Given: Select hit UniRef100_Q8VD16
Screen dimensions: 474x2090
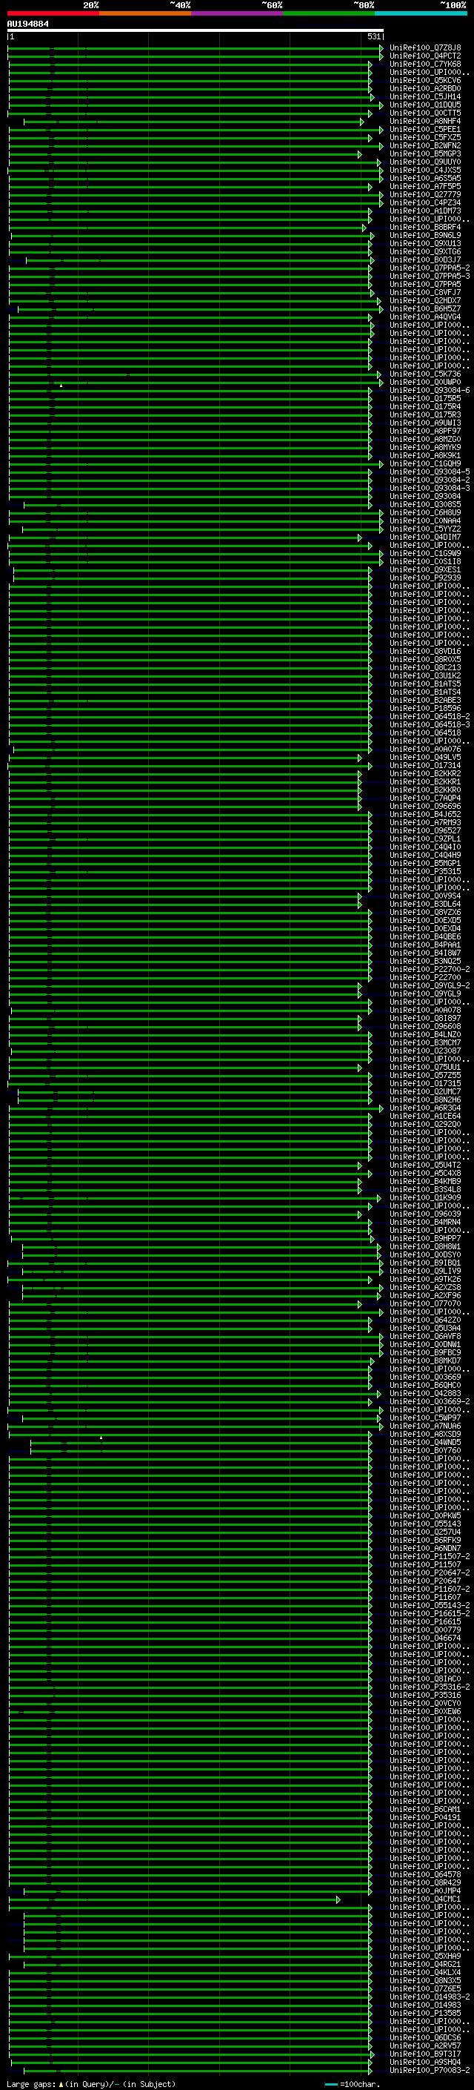Looking at the screenshot, I should pos(425,652).
